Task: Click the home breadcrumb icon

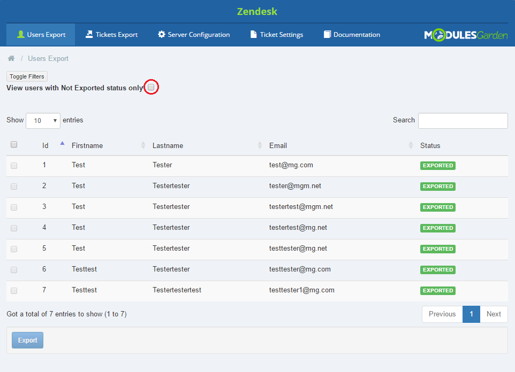Action: 11,58
